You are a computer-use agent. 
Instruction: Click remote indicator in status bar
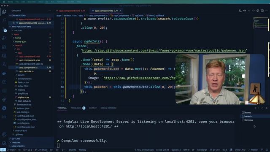[3, 150]
